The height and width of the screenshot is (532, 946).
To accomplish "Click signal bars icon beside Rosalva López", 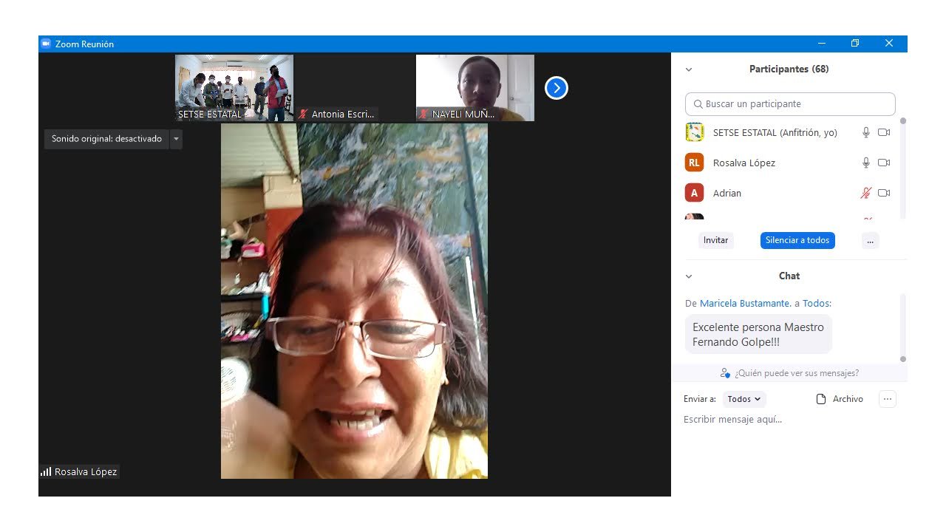I will click(46, 471).
